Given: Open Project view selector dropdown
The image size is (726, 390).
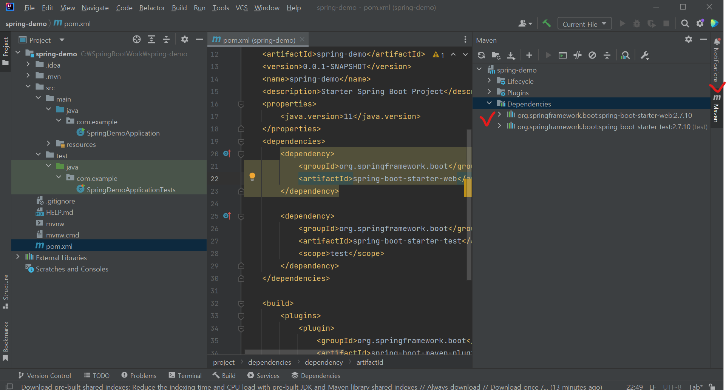Looking at the screenshot, I should 62,40.
